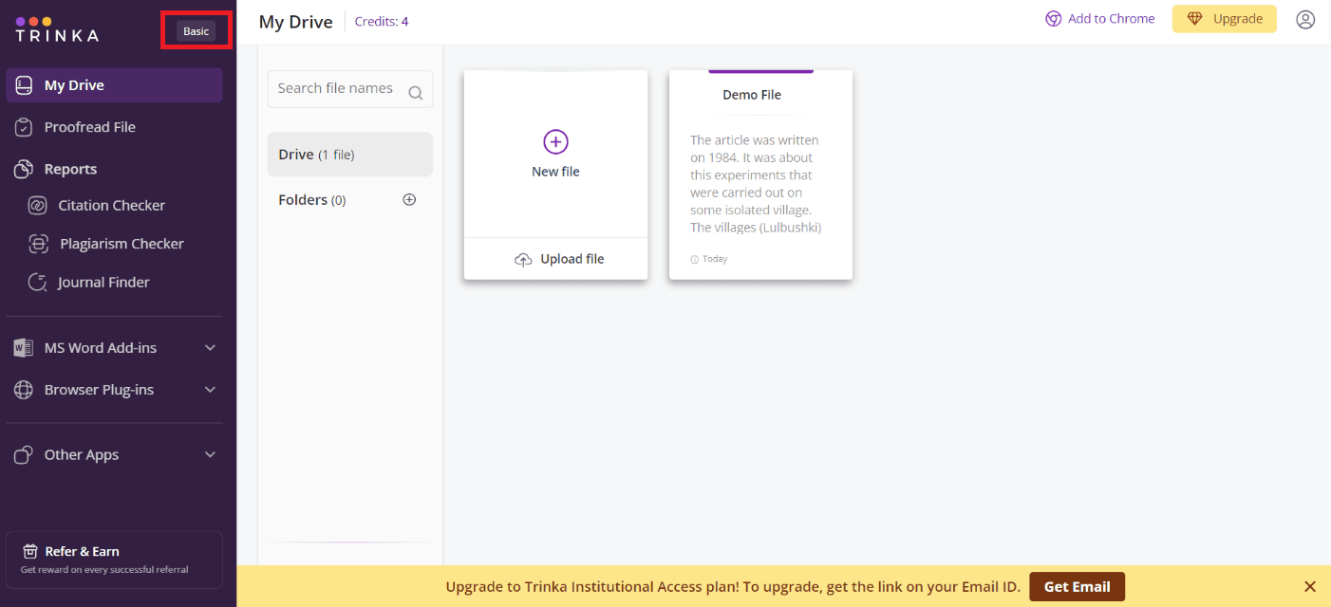This screenshot has height=607, width=1331.
Task: Select Drive (1 file) entry
Action: click(350, 155)
